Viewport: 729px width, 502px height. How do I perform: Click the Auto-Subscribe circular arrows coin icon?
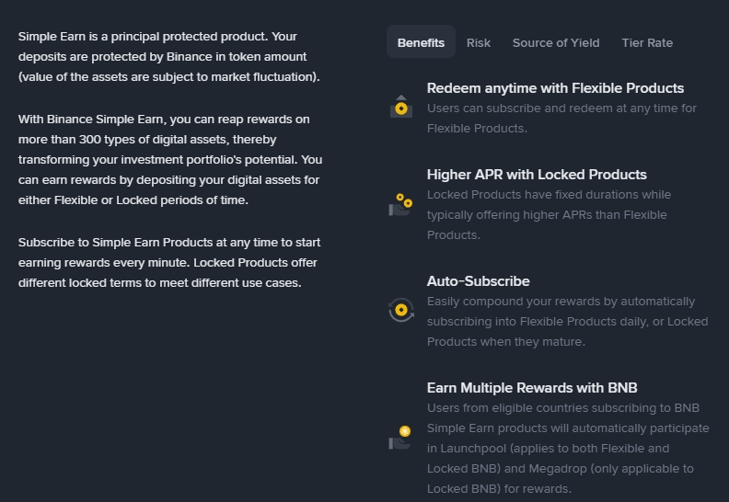point(401,310)
